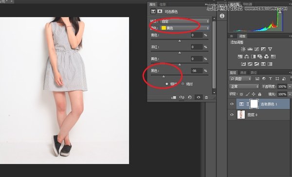
Task: Click the 图层 0 layer thumbnail
Action: point(241,115)
